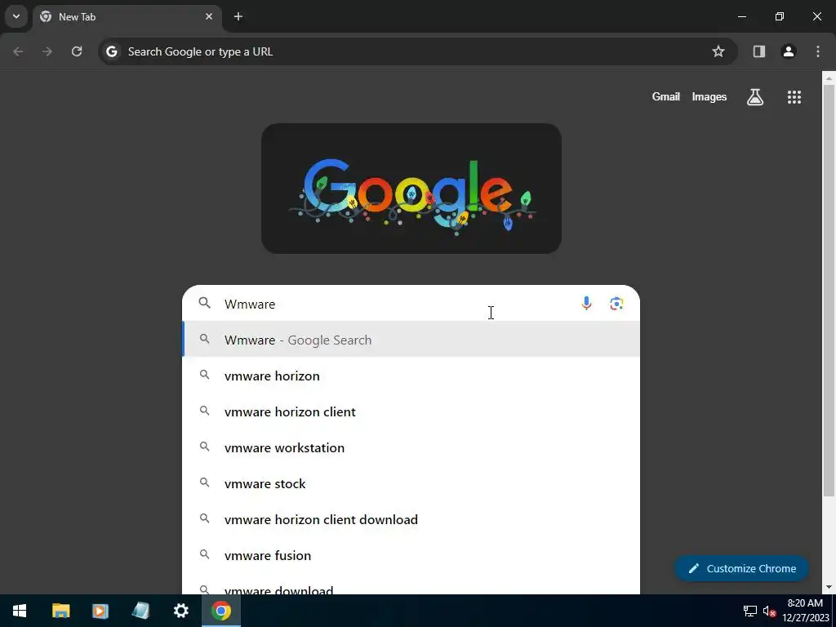
Task: Close the New Tab tab
Action: tap(209, 16)
